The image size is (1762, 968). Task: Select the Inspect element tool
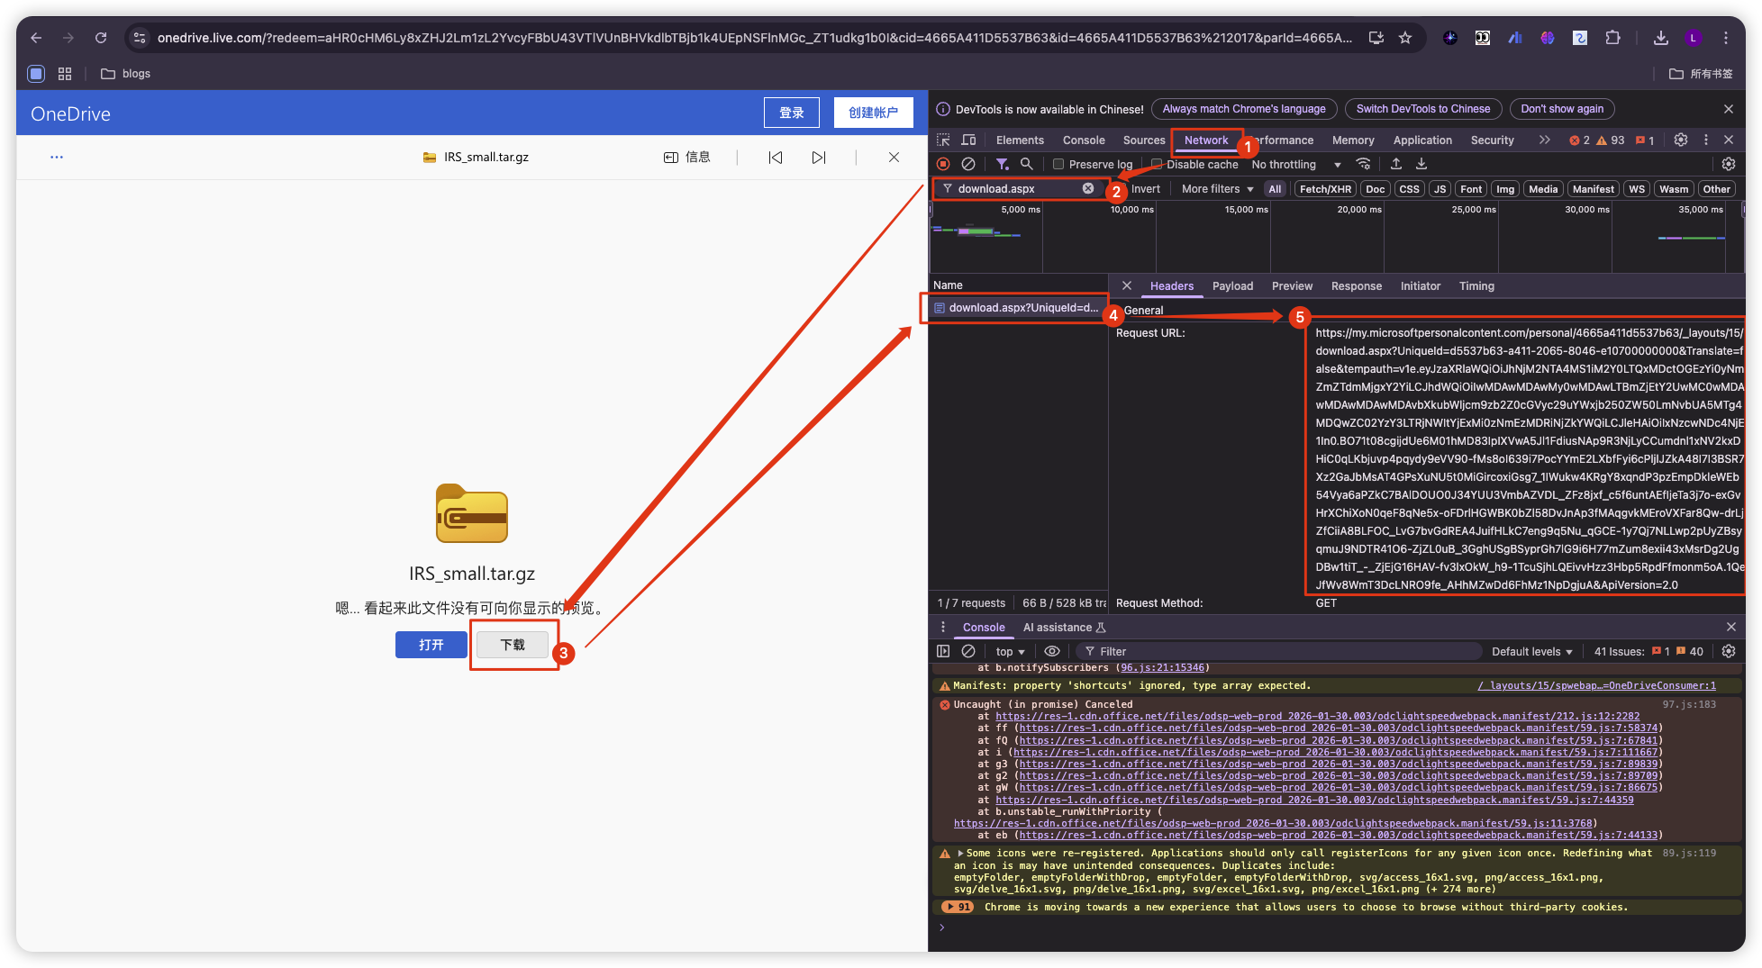tap(942, 140)
